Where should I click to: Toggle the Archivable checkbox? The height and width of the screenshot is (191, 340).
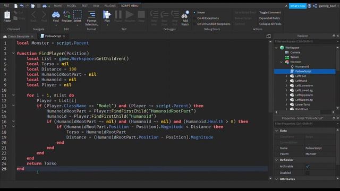coord(307,166)
